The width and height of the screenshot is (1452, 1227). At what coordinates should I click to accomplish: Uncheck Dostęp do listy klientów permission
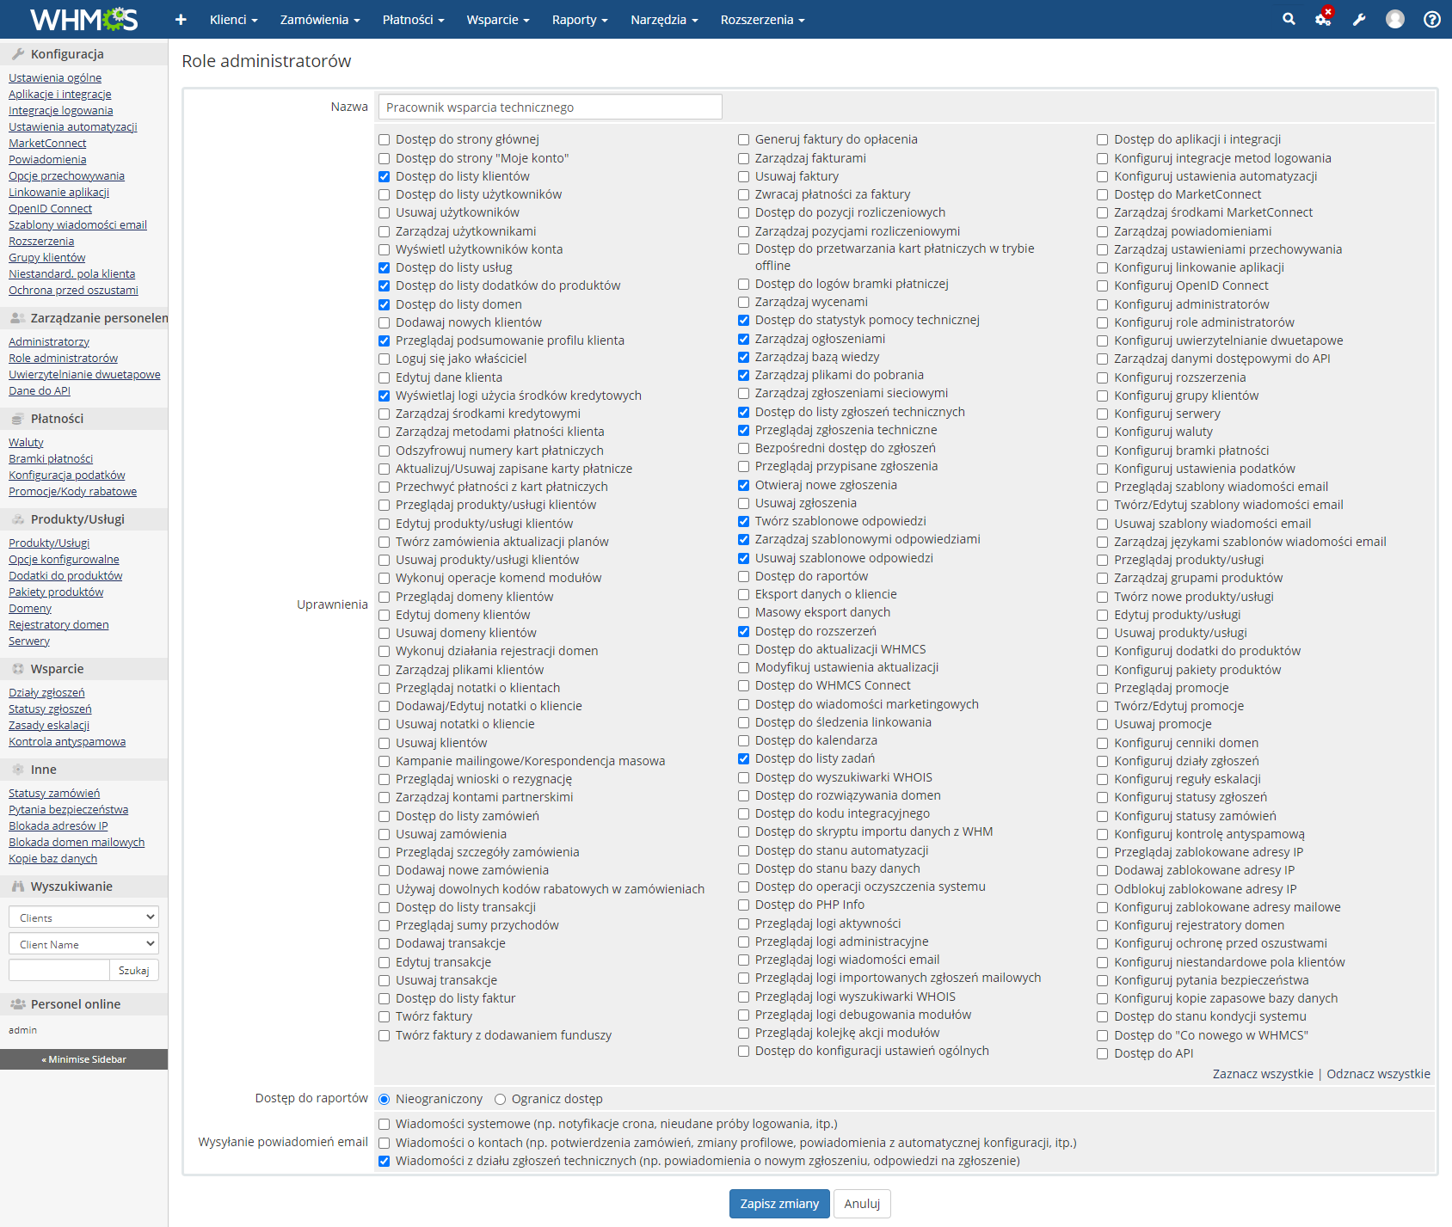(384, 176)
